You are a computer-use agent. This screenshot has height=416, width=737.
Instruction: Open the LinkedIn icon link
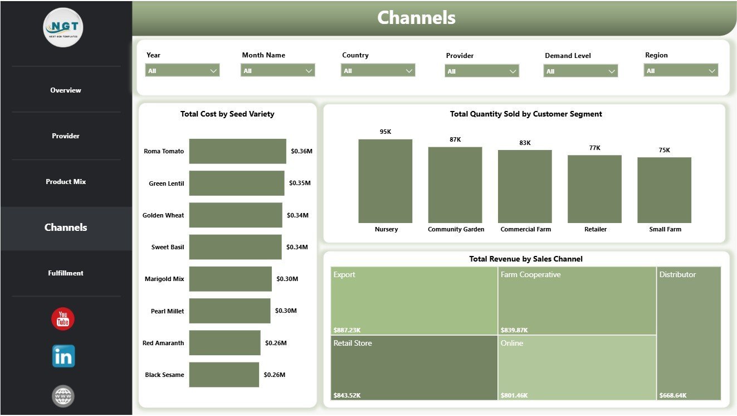click(64, 356)
